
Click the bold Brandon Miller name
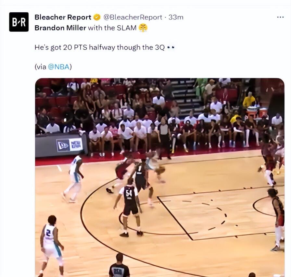pos(60,28)
